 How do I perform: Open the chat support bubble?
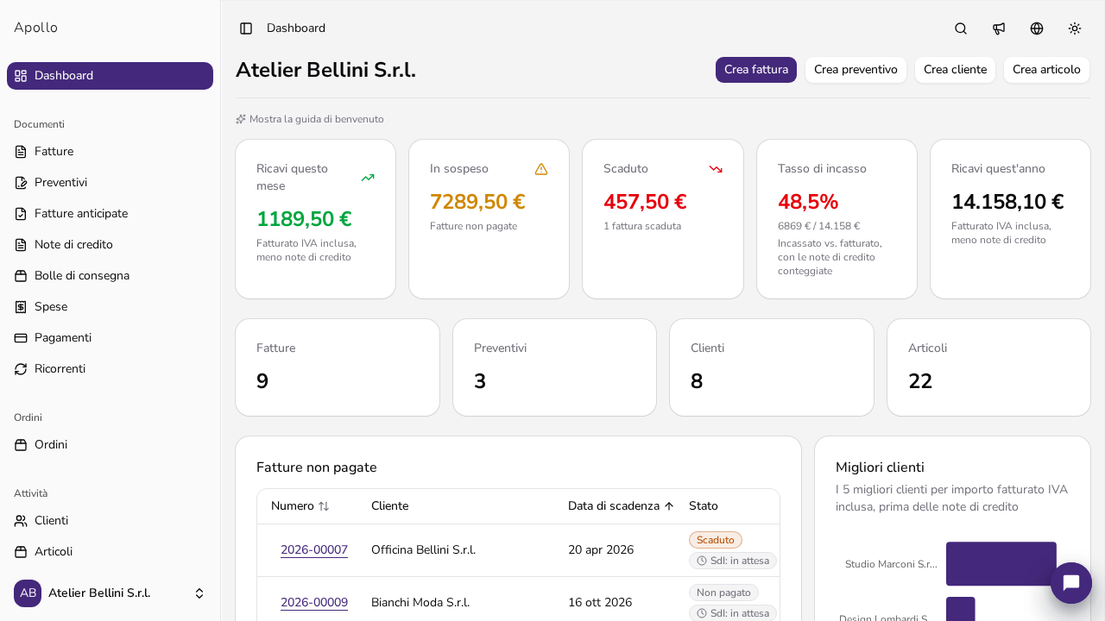click(x=1071, y=583)
